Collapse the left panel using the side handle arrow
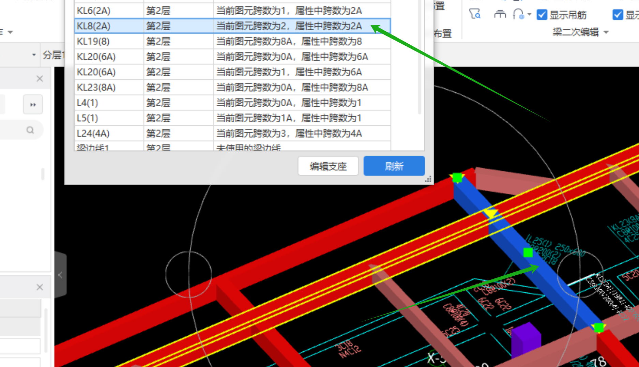The height and width of the screenshot is (367, 639). 60,275
